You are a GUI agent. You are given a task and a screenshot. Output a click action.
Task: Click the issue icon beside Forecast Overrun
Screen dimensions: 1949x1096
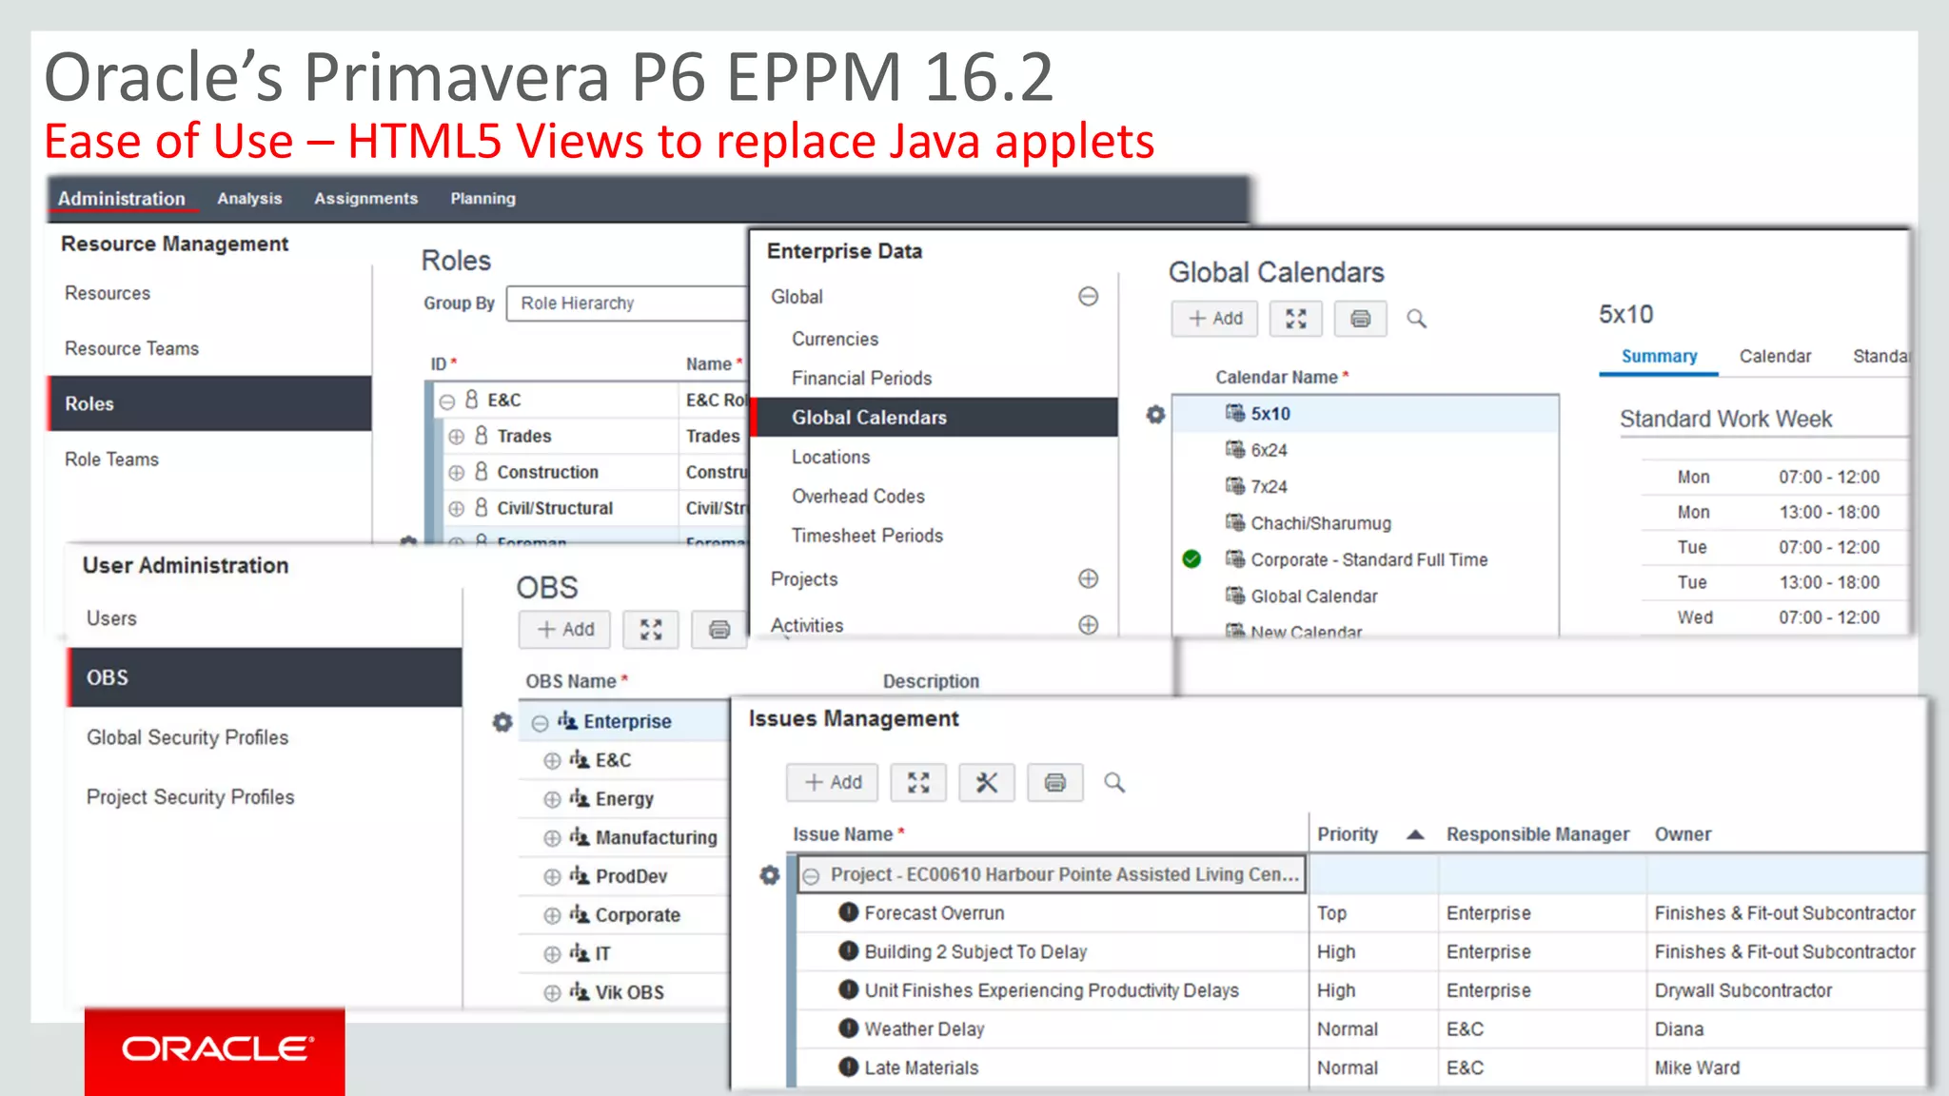tap(849, 912)
